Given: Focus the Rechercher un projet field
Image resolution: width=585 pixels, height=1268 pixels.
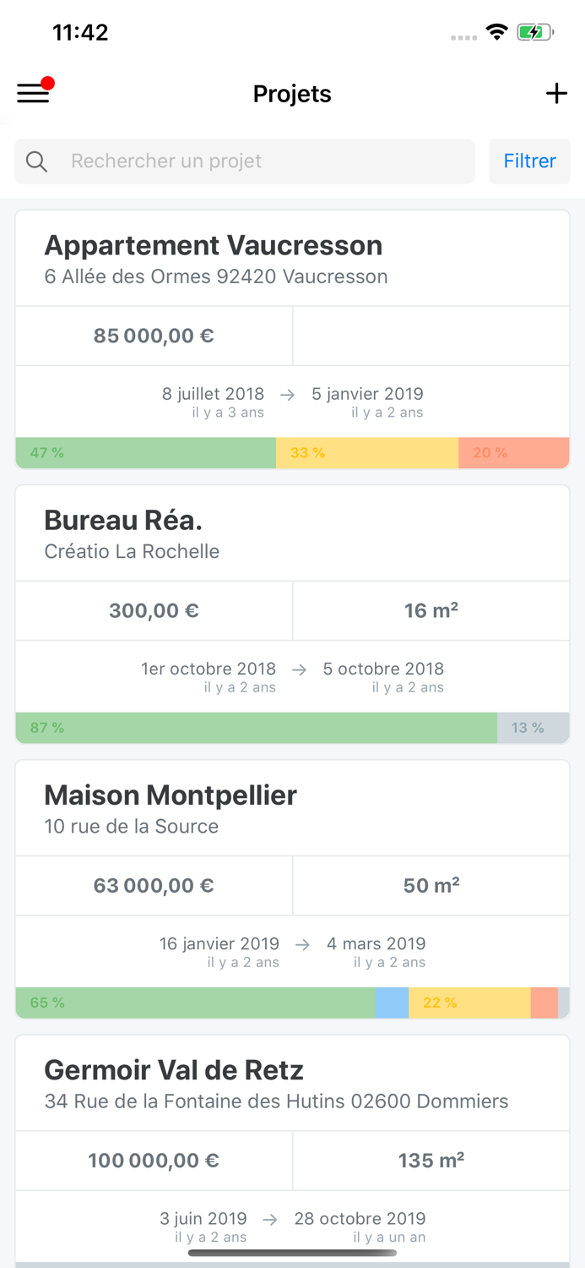Looking at the screenshot, I should click(262, 161).
